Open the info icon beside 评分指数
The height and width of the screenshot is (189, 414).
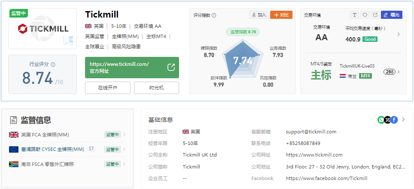click(x=214, y=15)
